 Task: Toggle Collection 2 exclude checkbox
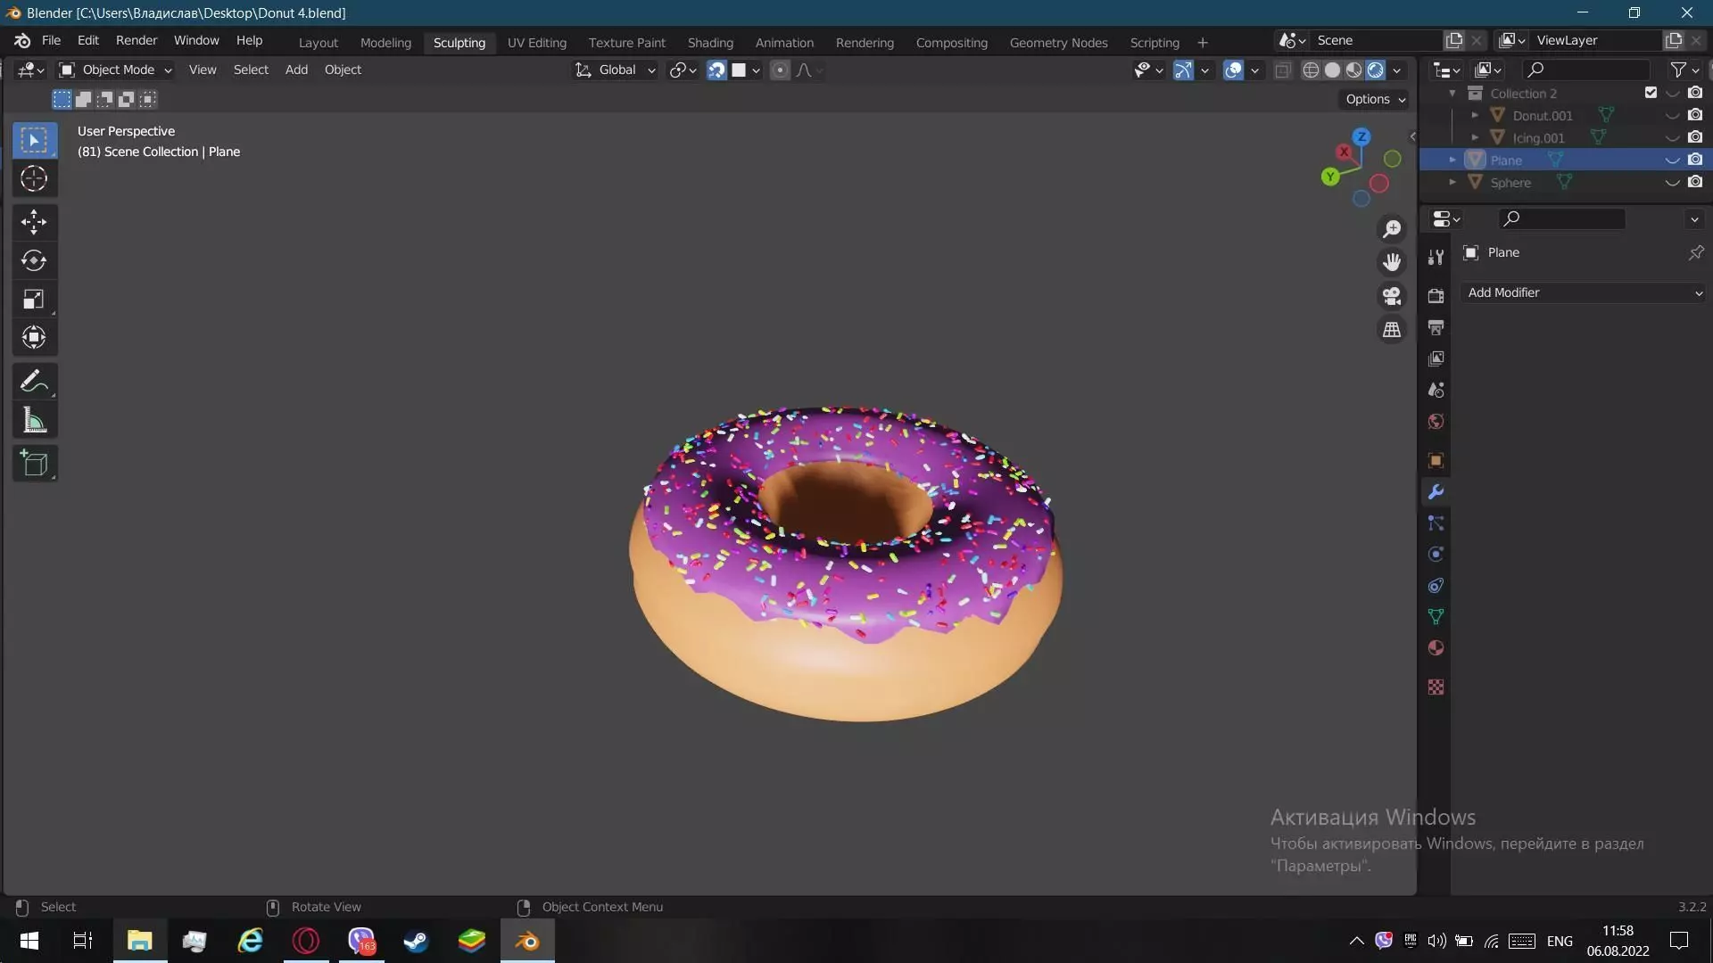(x=1651, y=93)
